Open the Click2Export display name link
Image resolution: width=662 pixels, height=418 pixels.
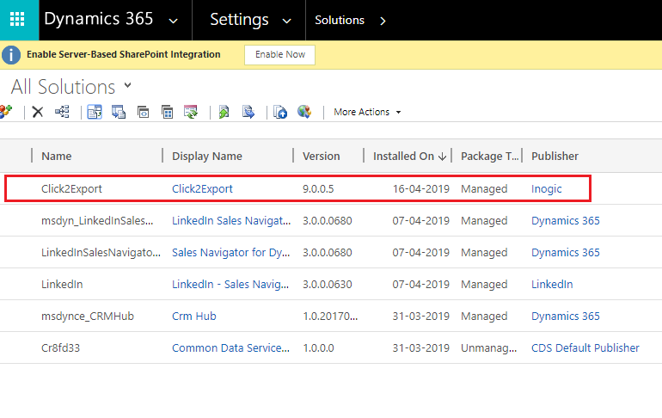point(202,188)
